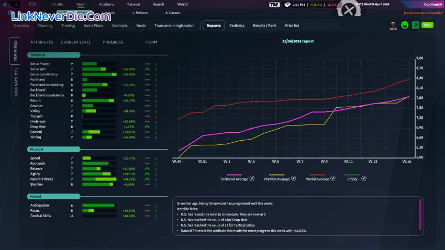Open the Academy menu
The width and height of the screenshot is (445, 250).
pyautogui.click(x=106, y=4)
